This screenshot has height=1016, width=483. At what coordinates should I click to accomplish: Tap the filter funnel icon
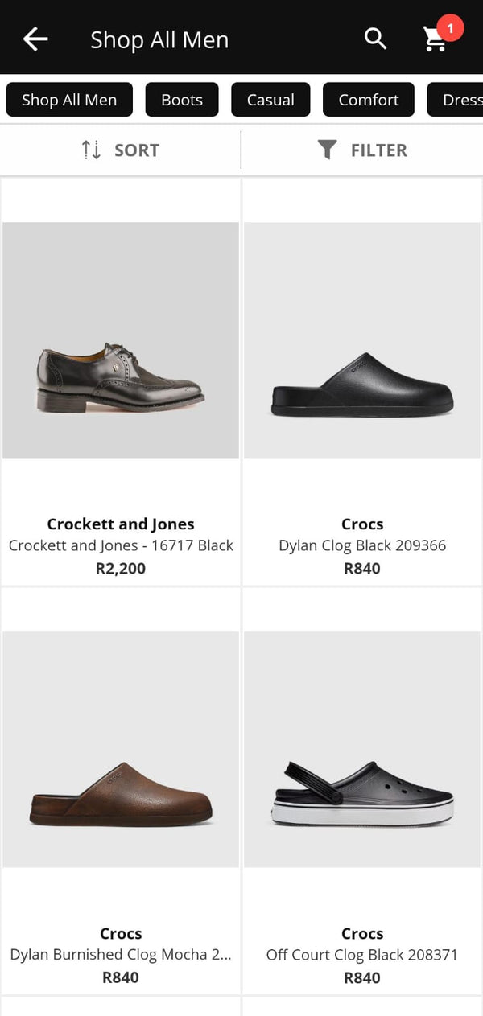click(327, 150)
